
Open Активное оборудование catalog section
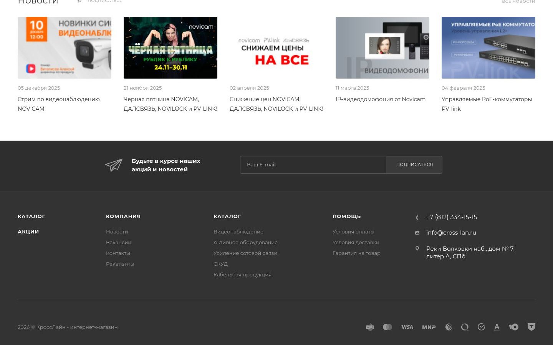(246, 242)
